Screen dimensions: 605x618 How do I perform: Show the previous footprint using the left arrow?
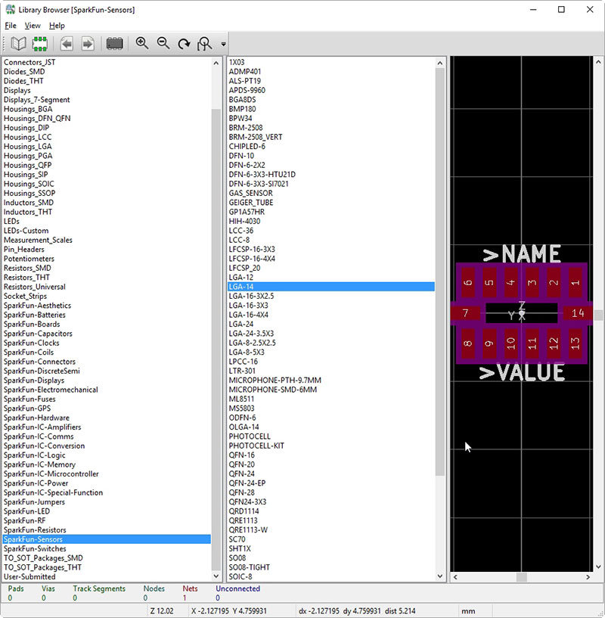tap(67, 44)
